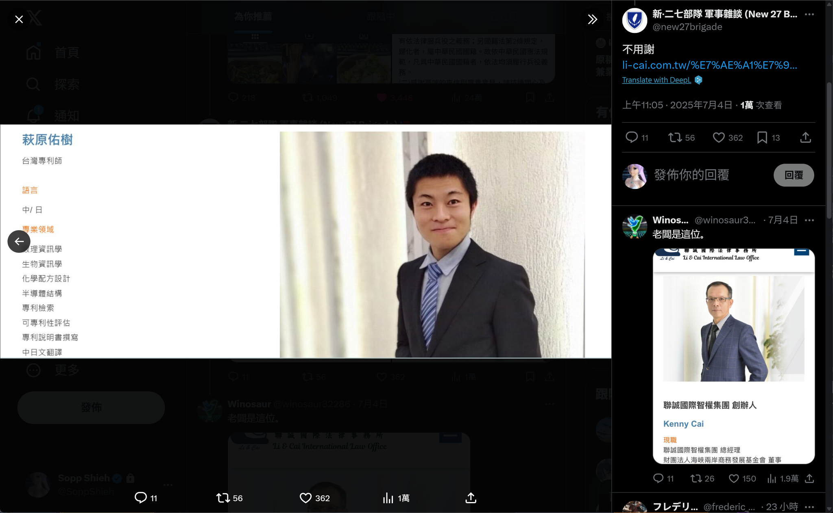833x513 pixels.
Task: Open more options on New 27 Brigade post
Action: (x=809, y=14)
